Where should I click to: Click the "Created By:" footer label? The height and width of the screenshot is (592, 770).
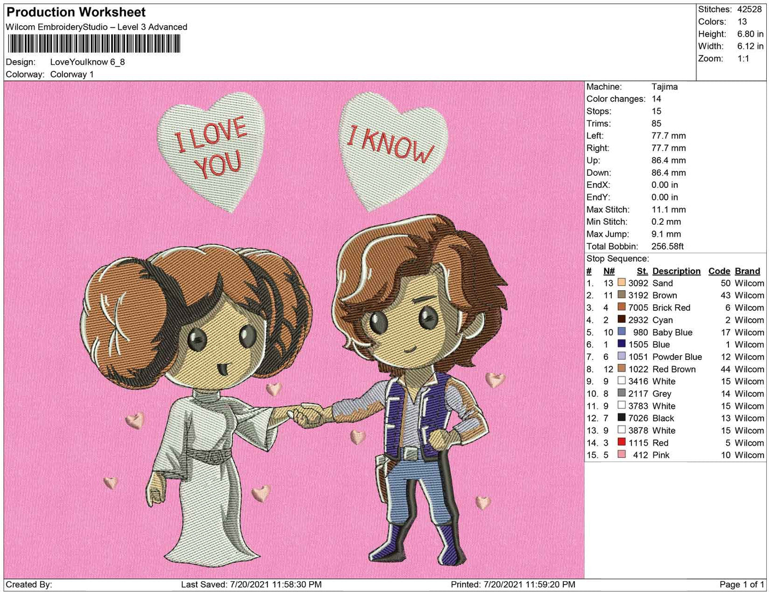[x=29, y=585]
